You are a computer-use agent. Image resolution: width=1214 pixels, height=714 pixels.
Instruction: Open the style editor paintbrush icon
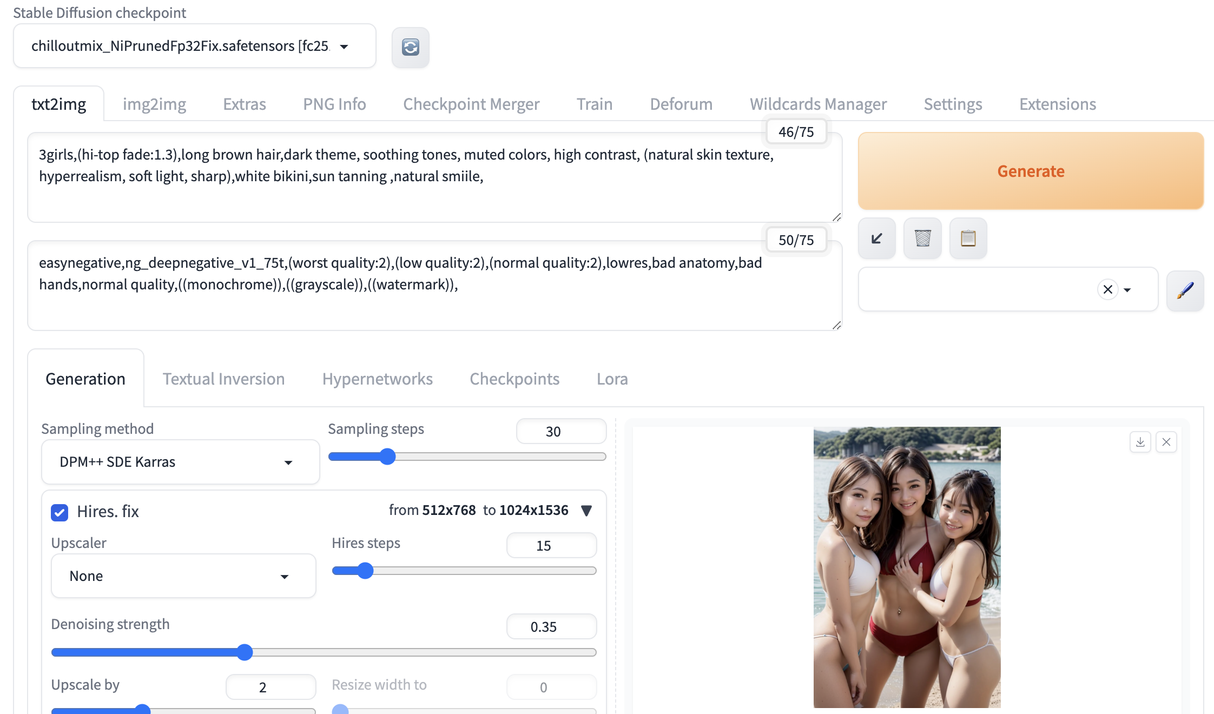[x=1185, y=290]
